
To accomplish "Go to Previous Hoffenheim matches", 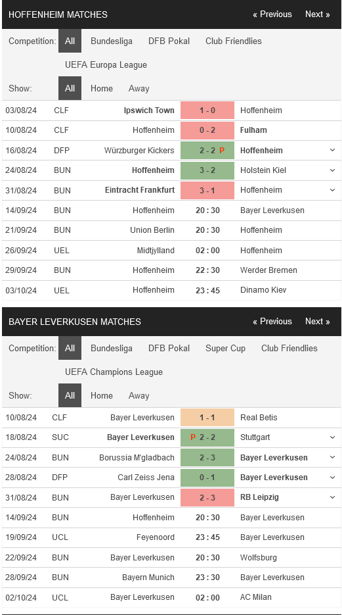I will pos(272,14).
